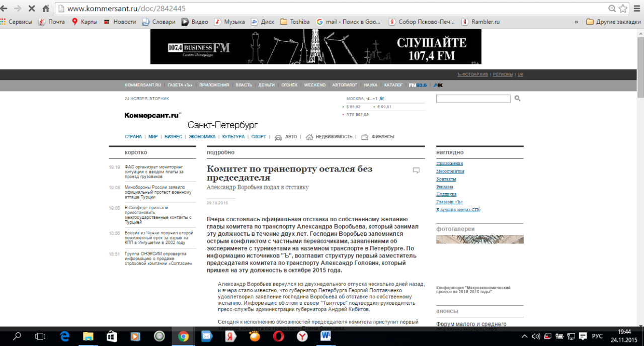Open Недвижимость house icon
This screenshot has height=346, width=644.
coord(309,137)
